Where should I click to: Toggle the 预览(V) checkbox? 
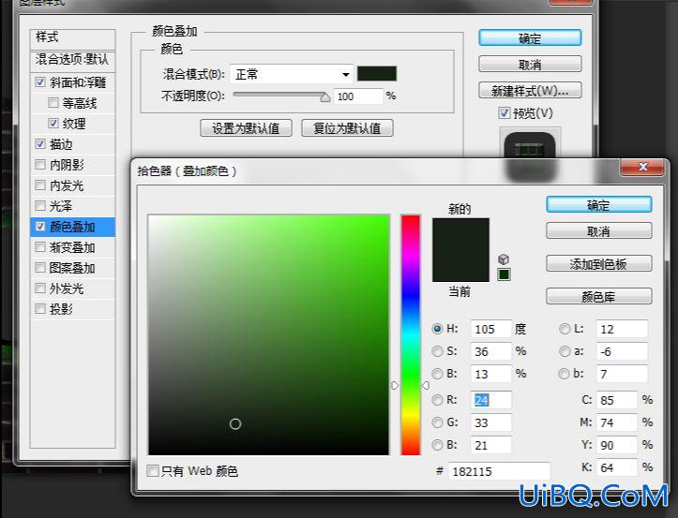pyautogui.click(x=505, y=113)
